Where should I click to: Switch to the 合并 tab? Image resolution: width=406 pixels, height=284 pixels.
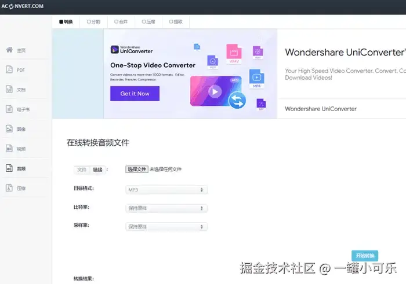point(121,21)
